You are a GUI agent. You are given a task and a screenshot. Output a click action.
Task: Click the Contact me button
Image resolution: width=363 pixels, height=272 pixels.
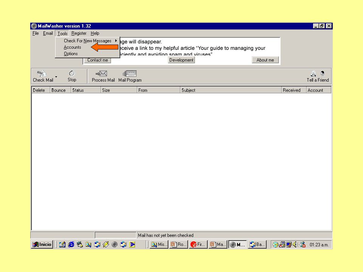tap(98, 60)
